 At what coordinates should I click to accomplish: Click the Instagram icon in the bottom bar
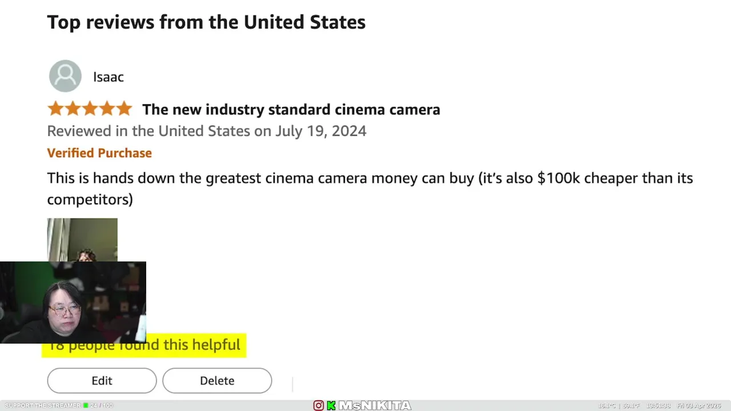point(319,406)
